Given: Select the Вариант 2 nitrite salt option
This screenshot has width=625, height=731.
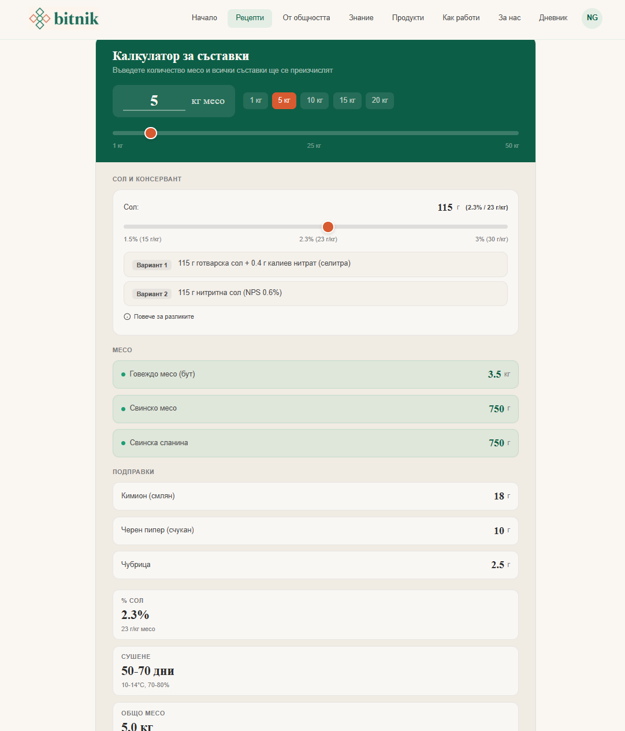Looking at the screenshot, I should point(315,293).
